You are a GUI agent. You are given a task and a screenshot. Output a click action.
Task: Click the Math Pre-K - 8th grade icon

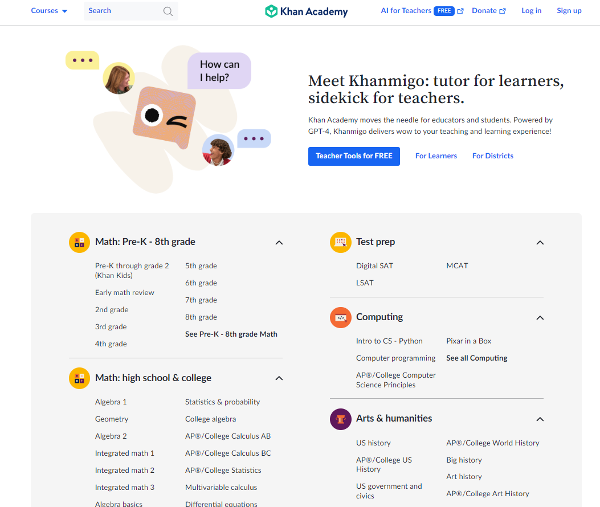pos(79,242)
